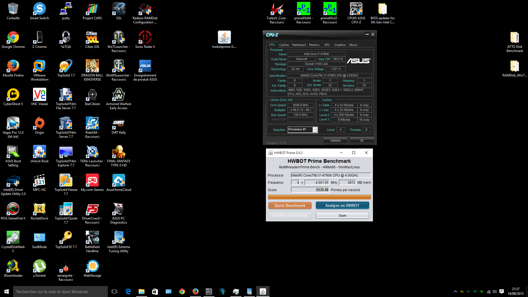Open the putty desktop shortcut
Viewport: 528px width, 297px height.
pyautogui.click(x=66, y=11)
